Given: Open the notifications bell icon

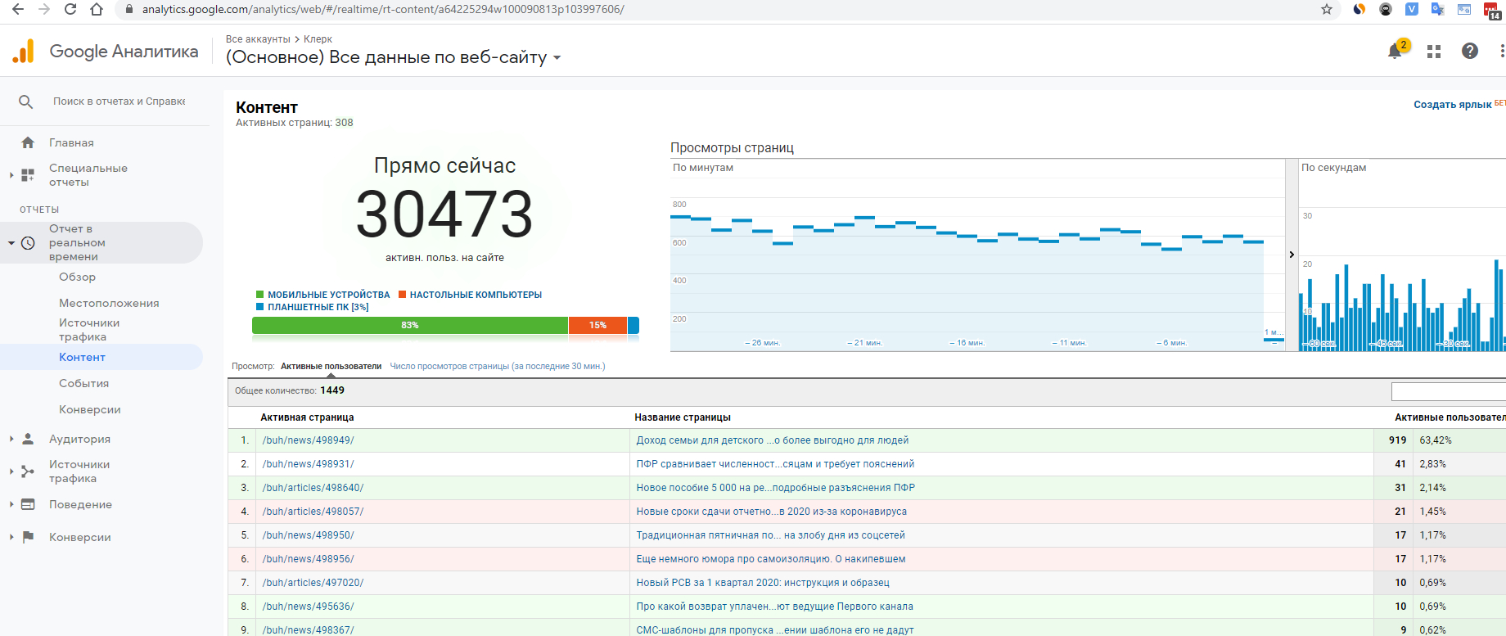Looking at the screenshot, I should coord(1395,52).
